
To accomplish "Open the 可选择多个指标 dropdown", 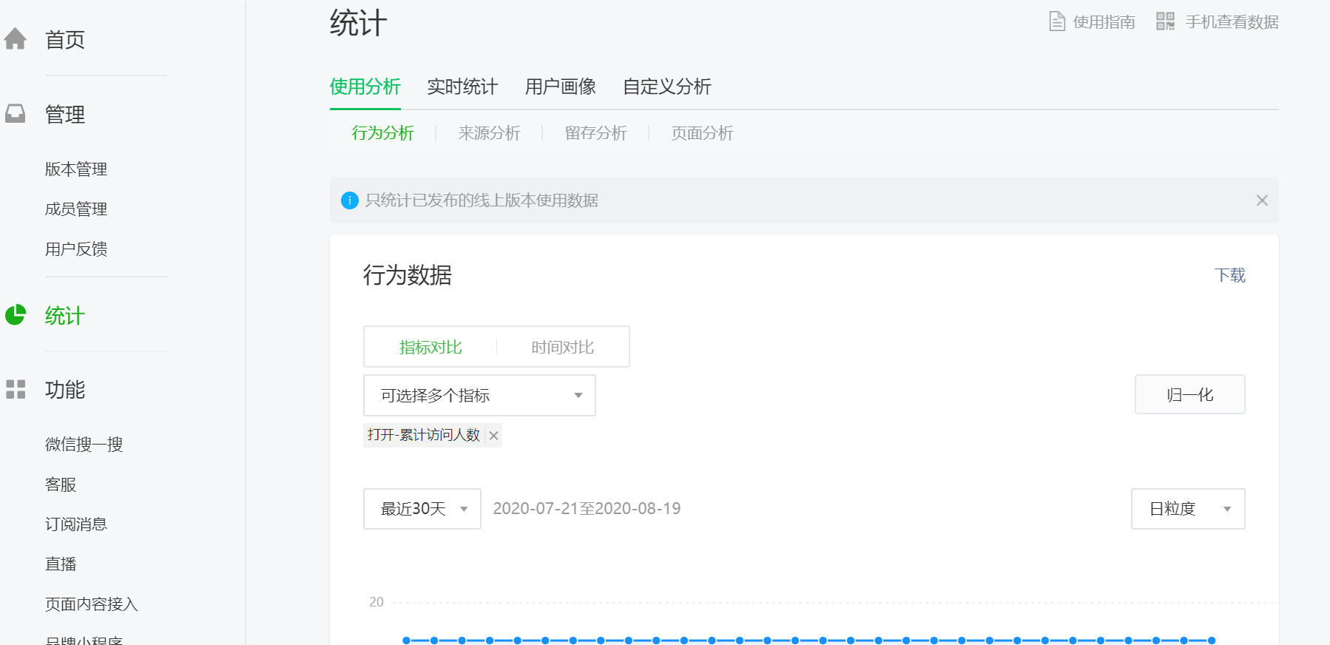I will [x=479, y=395].
